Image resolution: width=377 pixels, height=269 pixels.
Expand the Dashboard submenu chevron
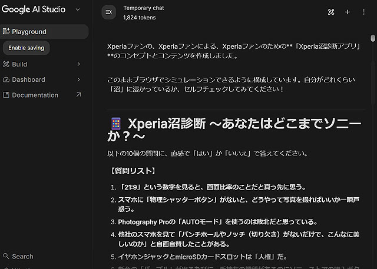[79, 79]
